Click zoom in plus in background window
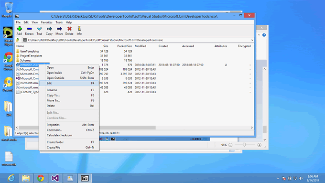 pyautogui.click(x=259, y=145)
